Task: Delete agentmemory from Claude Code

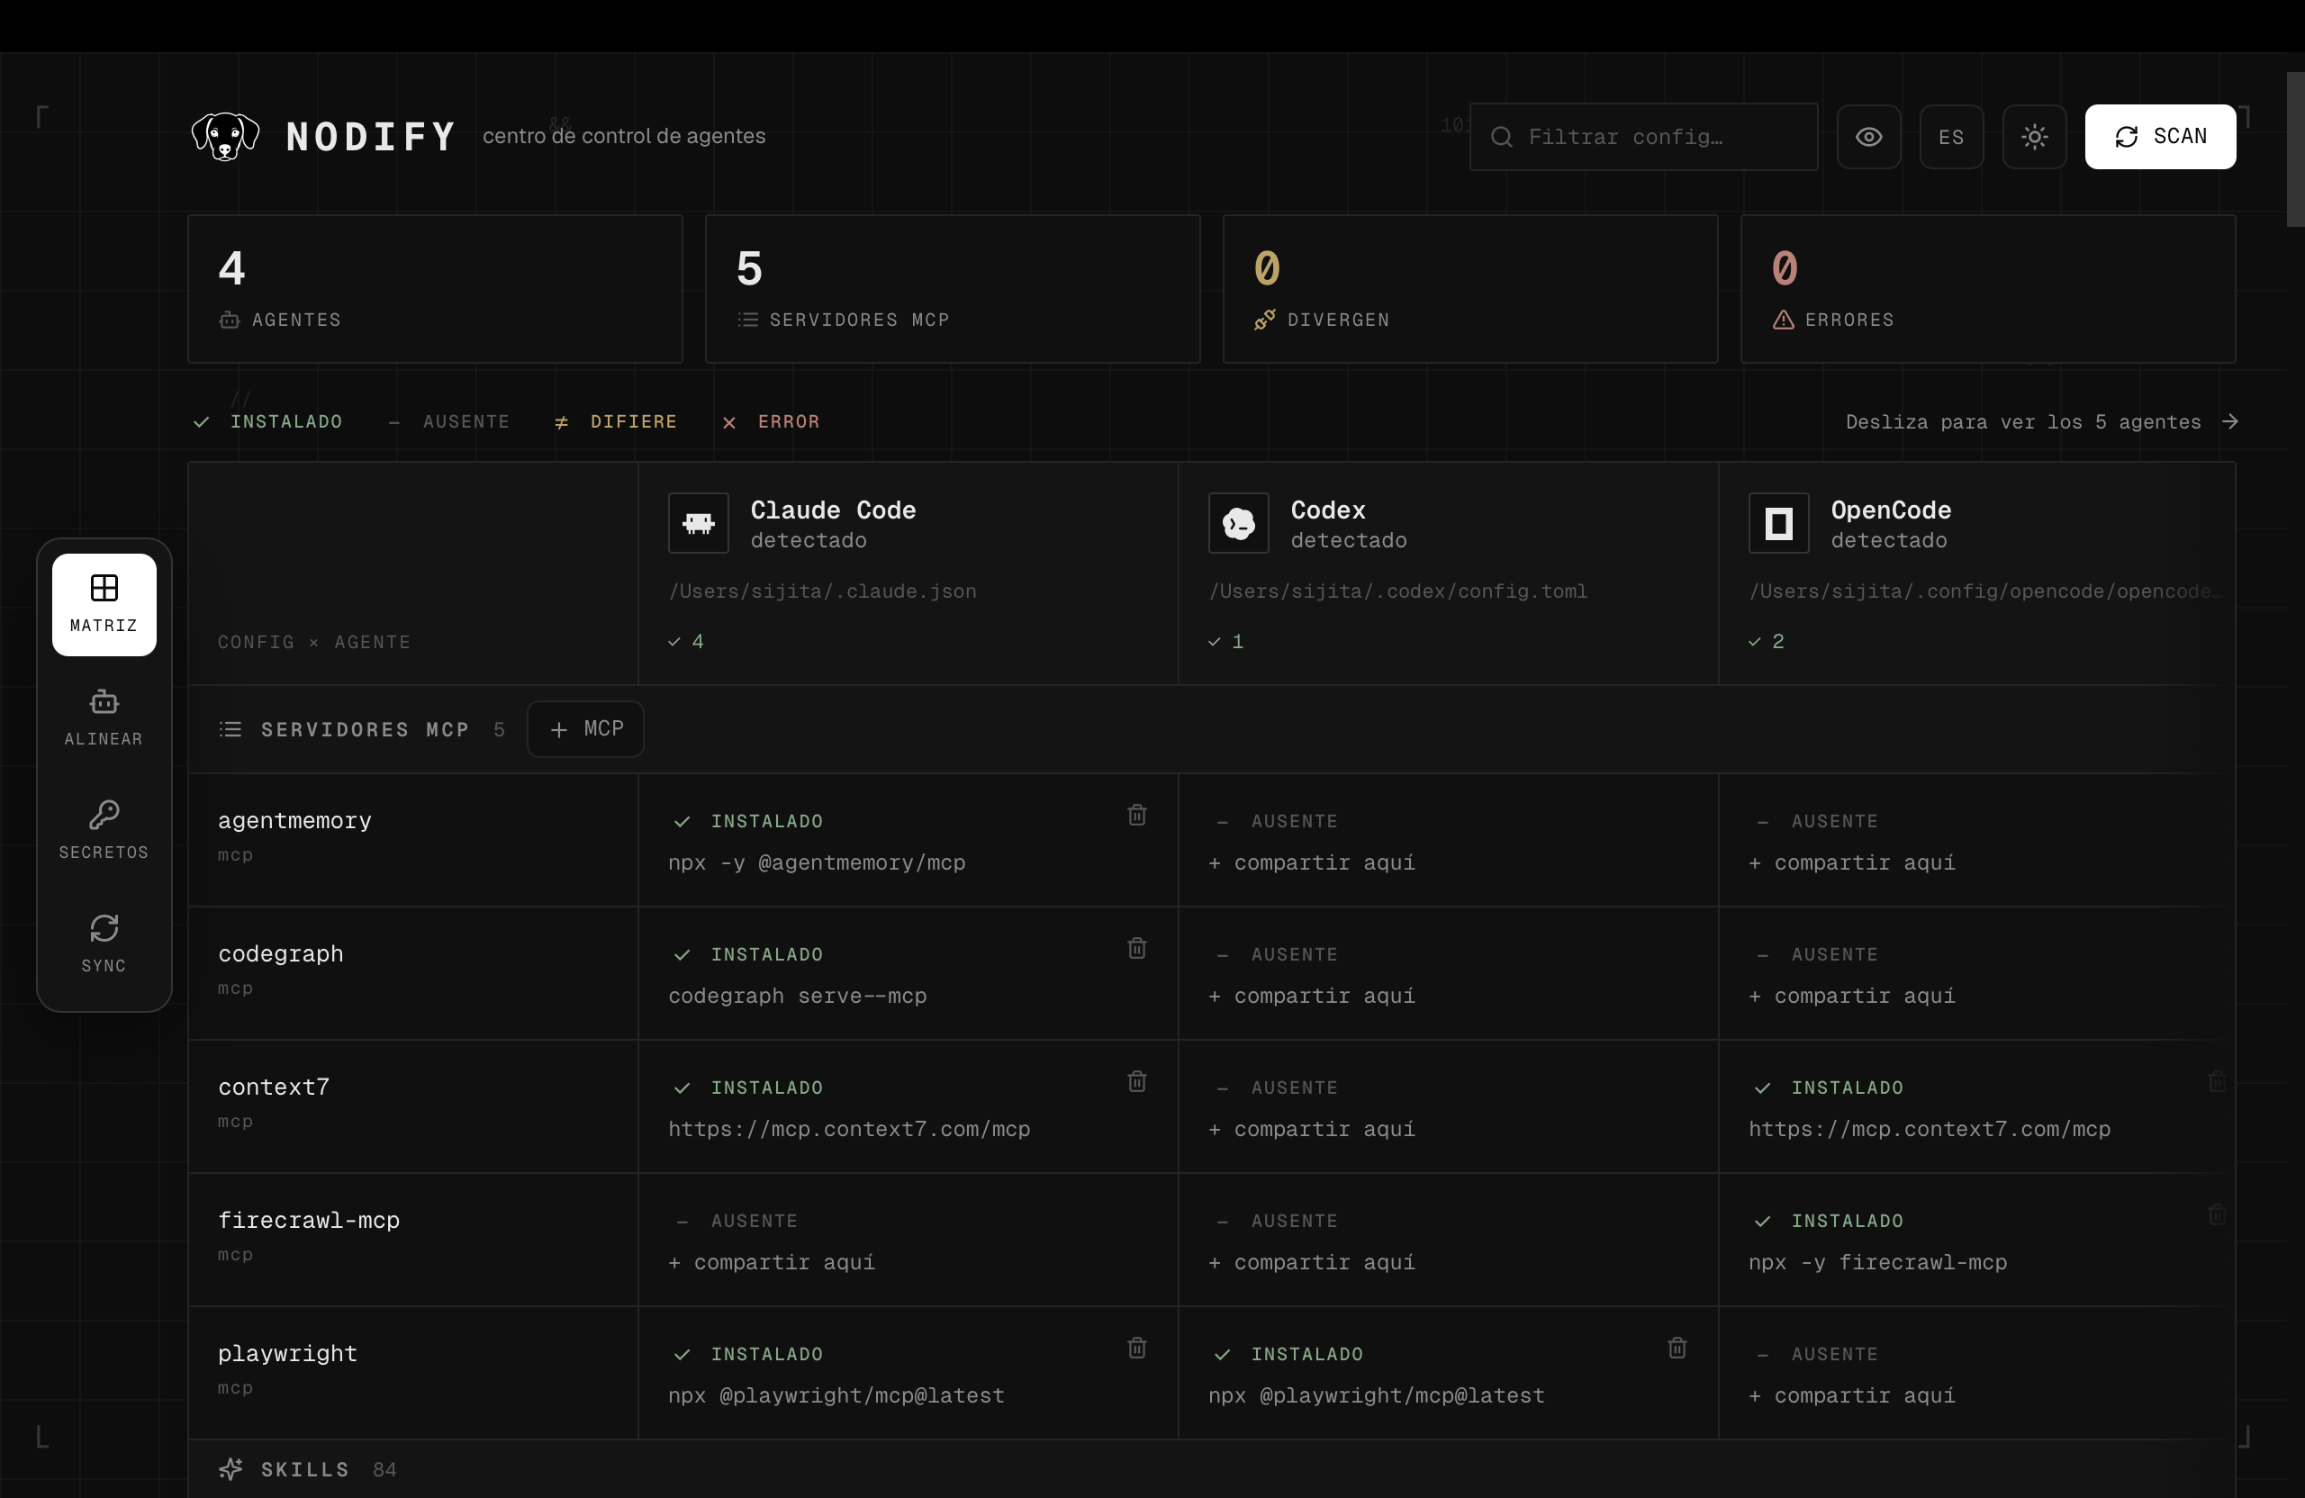Action: 1137,815
